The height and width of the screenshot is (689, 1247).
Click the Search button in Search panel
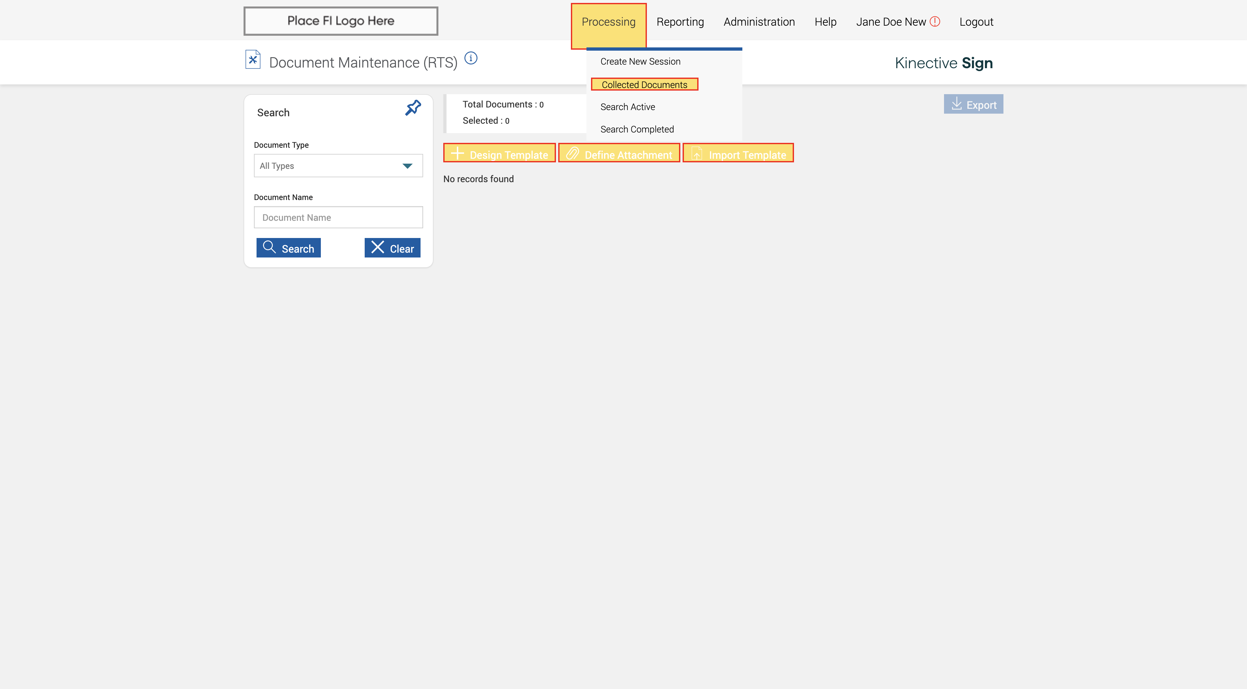[x=288, y=248]
